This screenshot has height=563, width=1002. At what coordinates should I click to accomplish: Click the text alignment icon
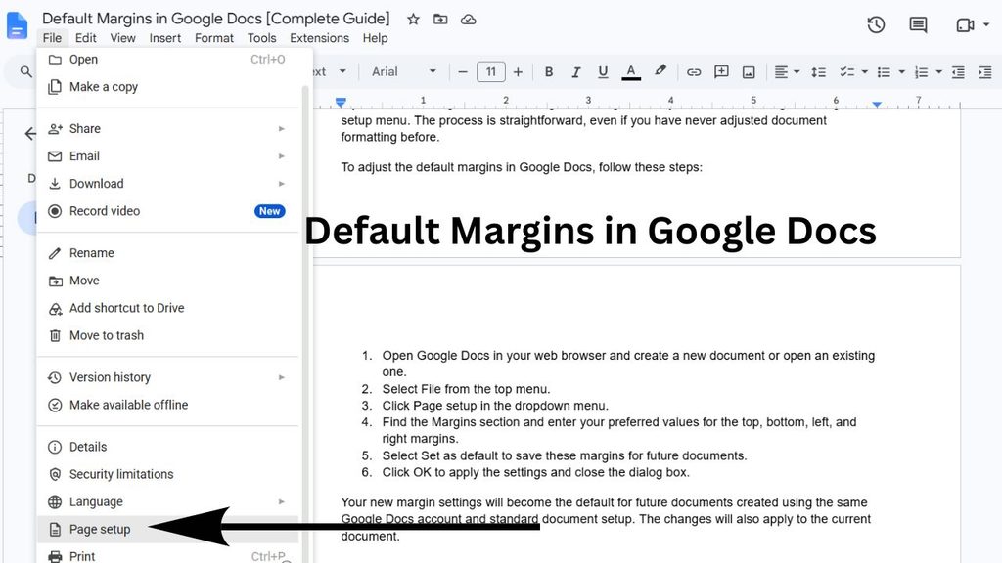781,72
